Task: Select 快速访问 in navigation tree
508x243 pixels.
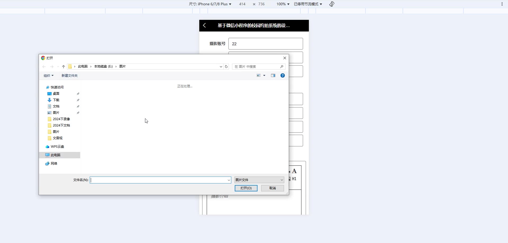Action: [x=57, y=87]
